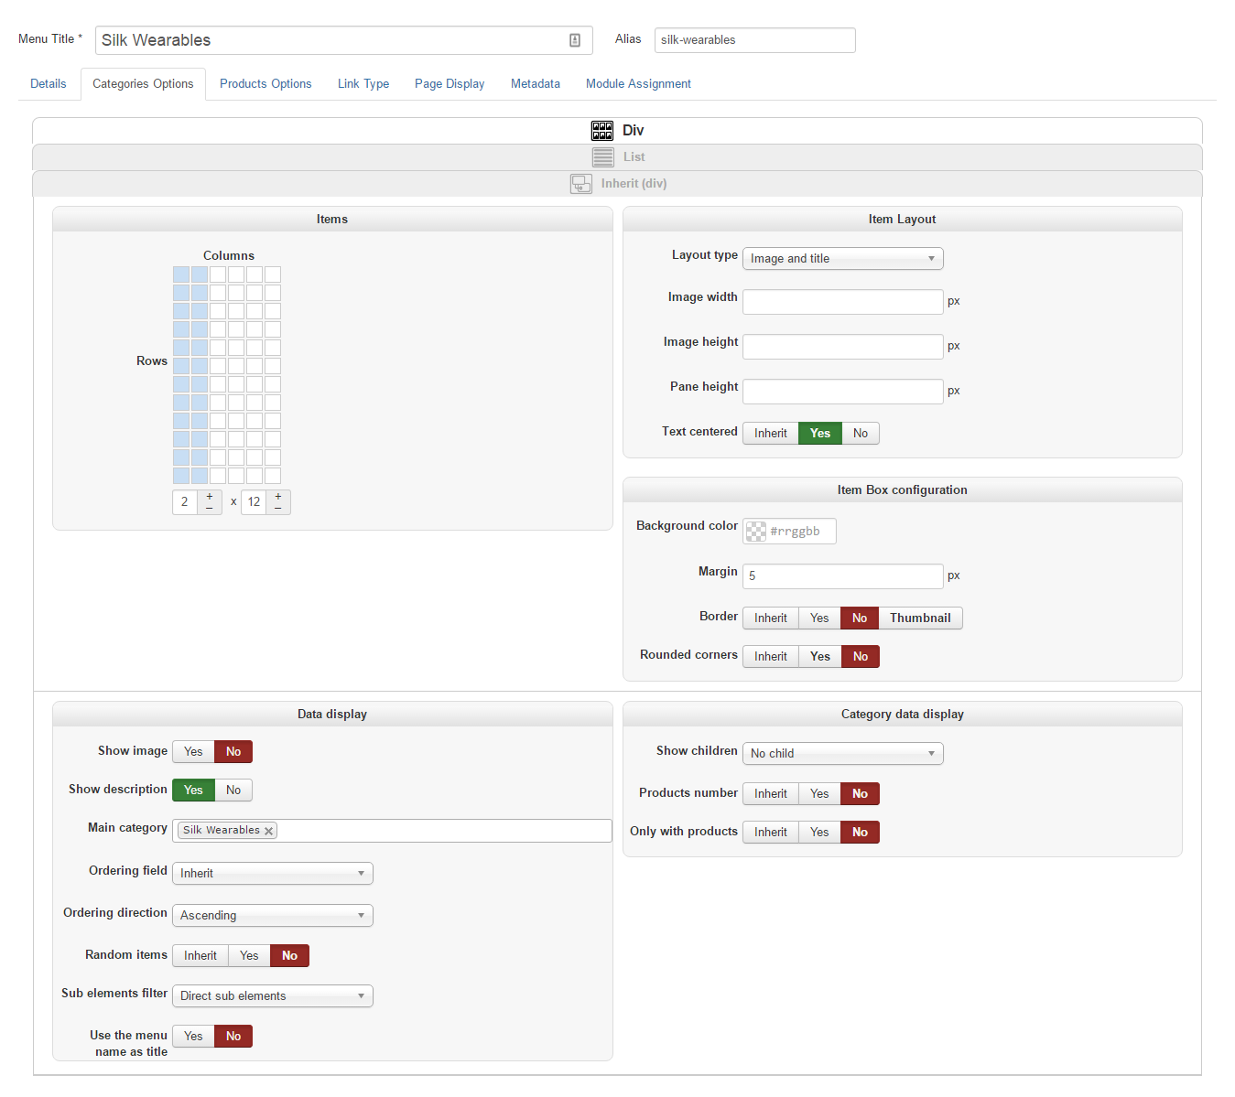Open the Show children dropdown

pos(843,754)
